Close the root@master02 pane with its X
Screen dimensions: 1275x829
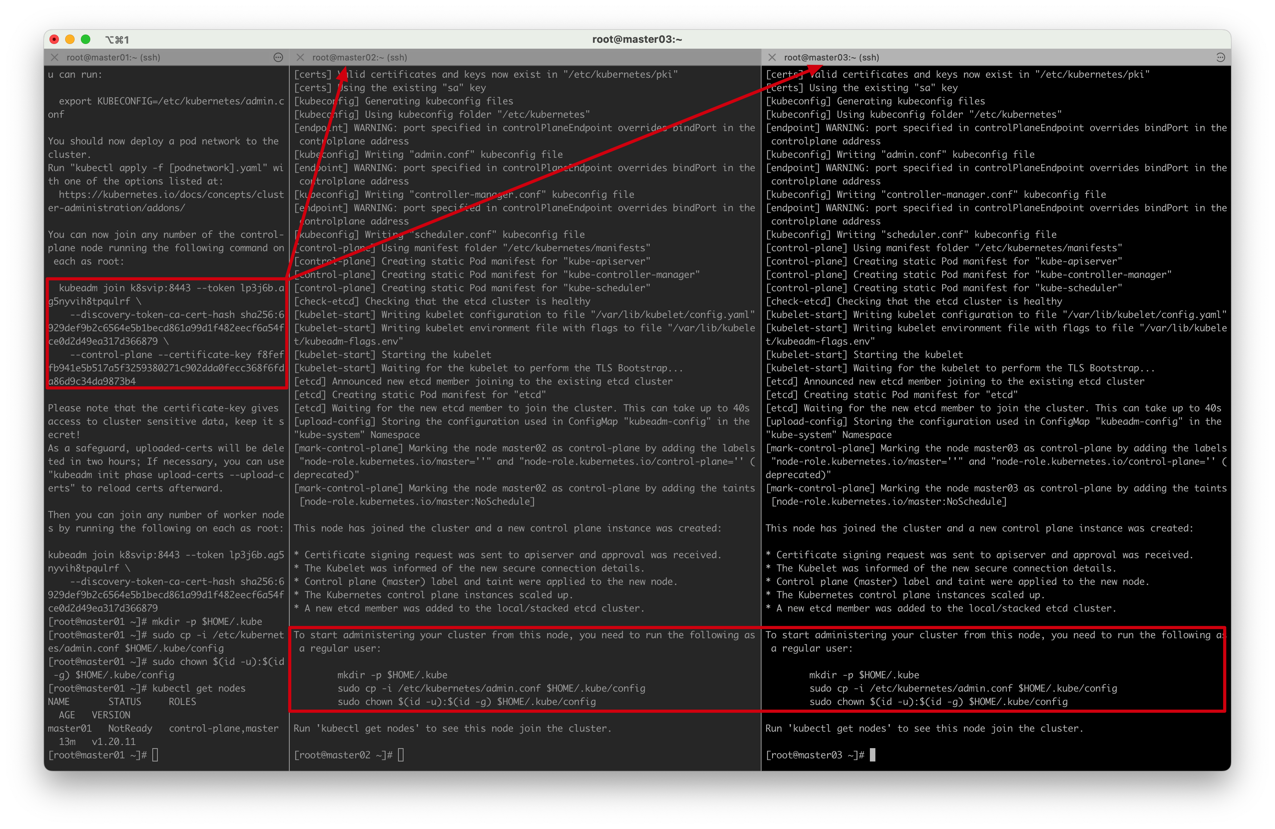300,57
